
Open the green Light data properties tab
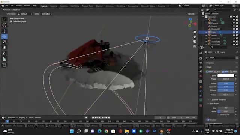[x=201, y=100]
